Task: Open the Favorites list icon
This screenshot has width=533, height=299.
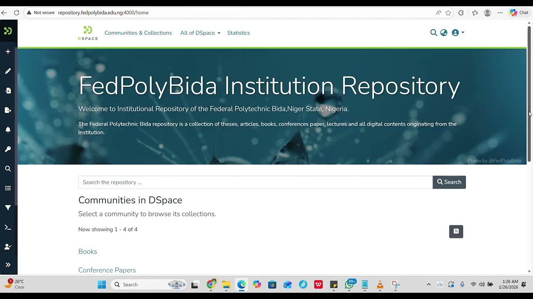Action: (475, 13)
